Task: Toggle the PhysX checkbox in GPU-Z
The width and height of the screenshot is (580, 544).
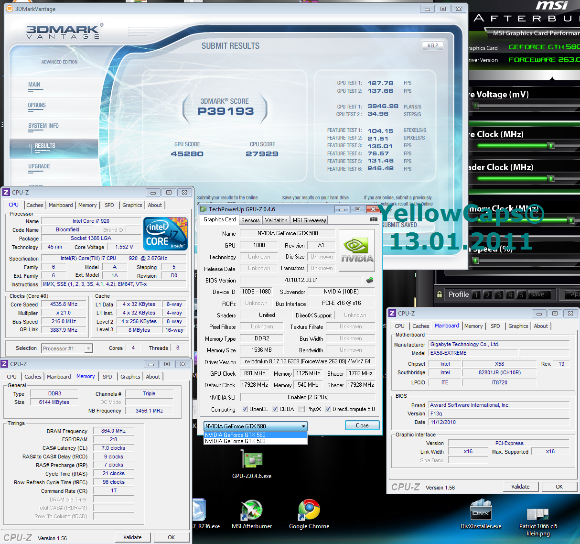Action: click(301, 409)
